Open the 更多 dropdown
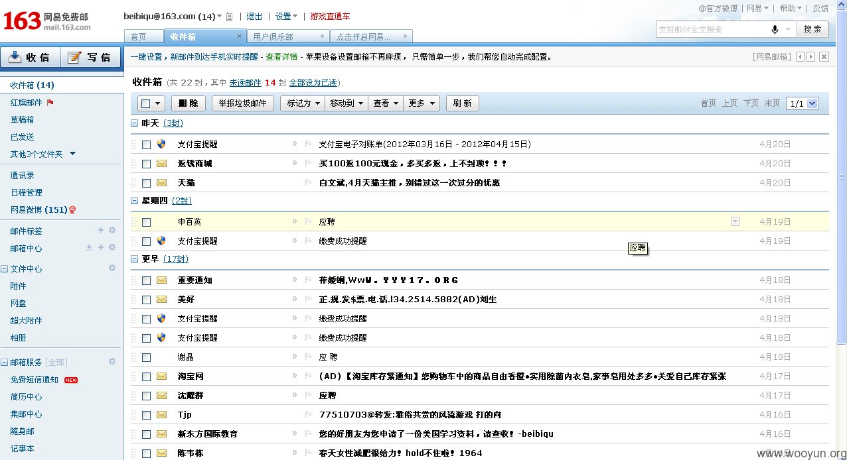This screenshot has width=847, height=460. coord(421,103)
